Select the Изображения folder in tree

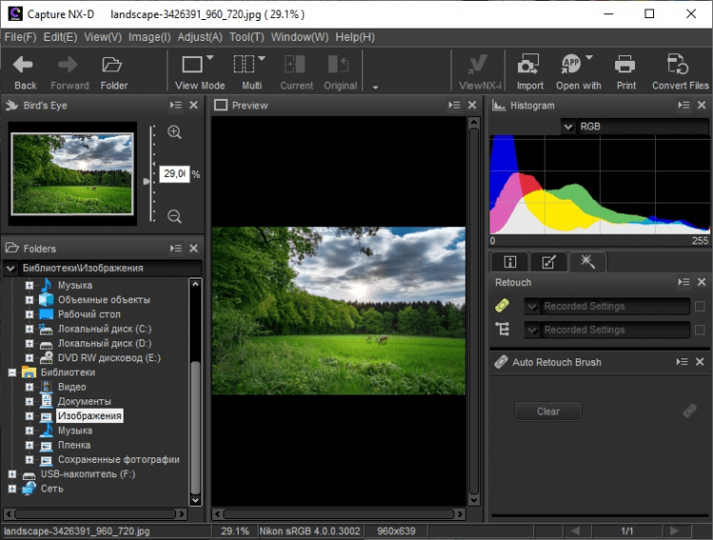click(x=89, y=416)
